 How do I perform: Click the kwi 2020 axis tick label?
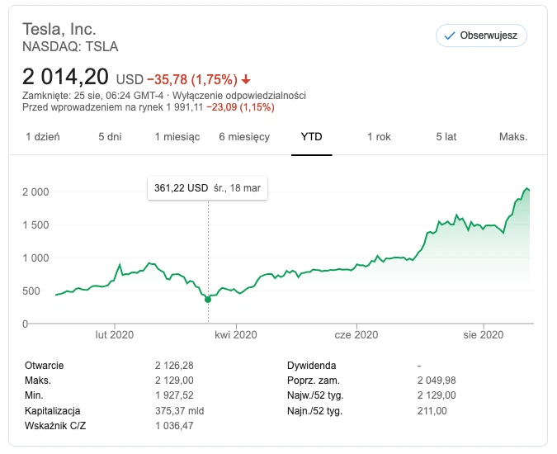(236, 334)
